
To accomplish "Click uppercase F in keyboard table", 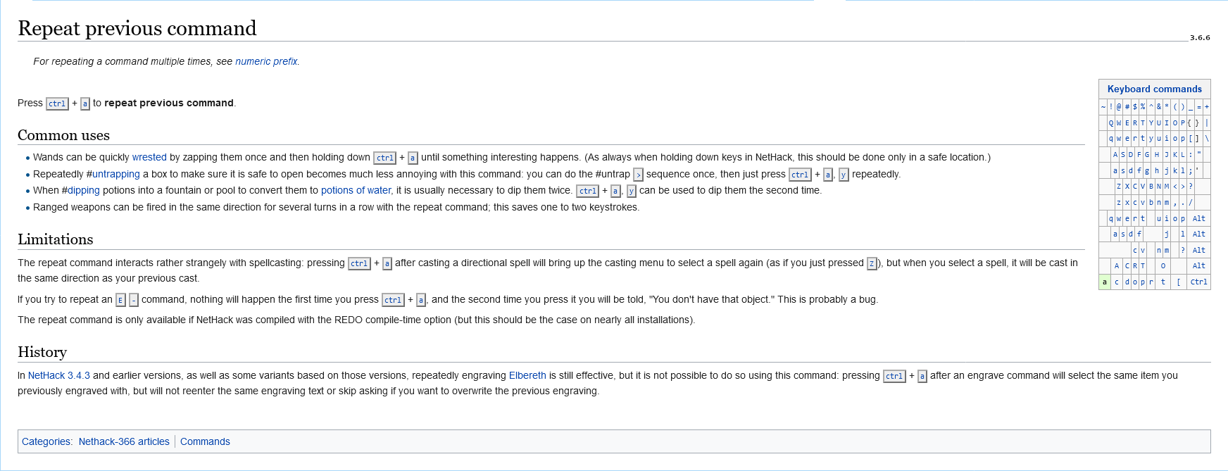I will [x=1139, y=154].
